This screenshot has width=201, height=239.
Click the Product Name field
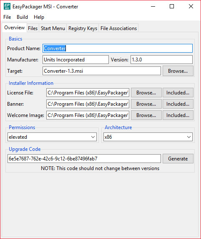pyautogui.click(x=118, y=48)
